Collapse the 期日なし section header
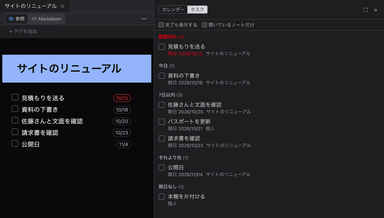This screenshot has width=384, height=218. (x=171, y=187)
